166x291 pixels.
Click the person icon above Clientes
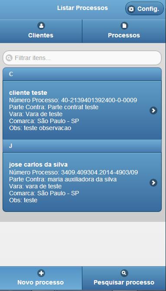pyautogui.click(x=41, y=26)
